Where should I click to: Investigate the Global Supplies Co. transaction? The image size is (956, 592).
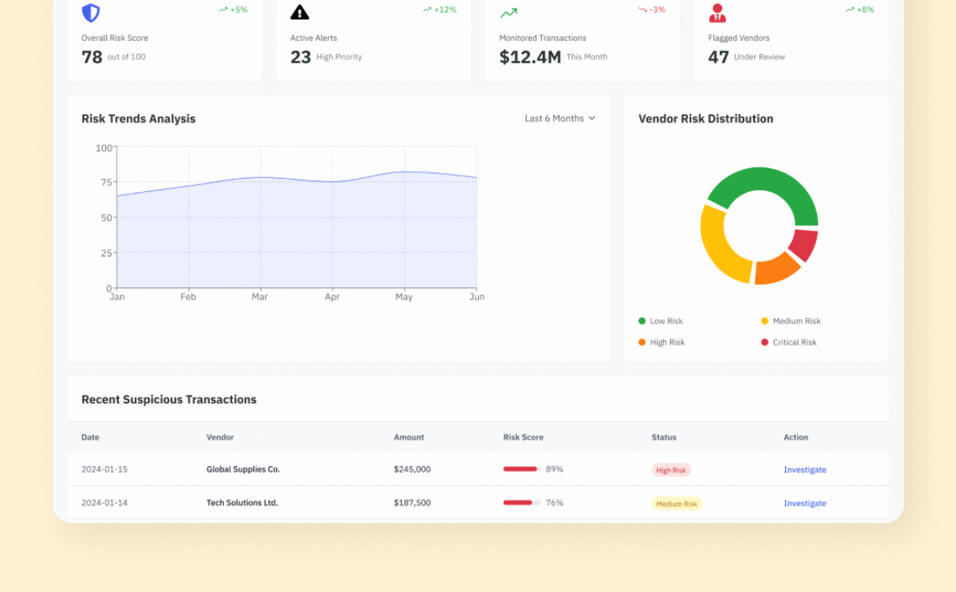click(x=805, y=470)
